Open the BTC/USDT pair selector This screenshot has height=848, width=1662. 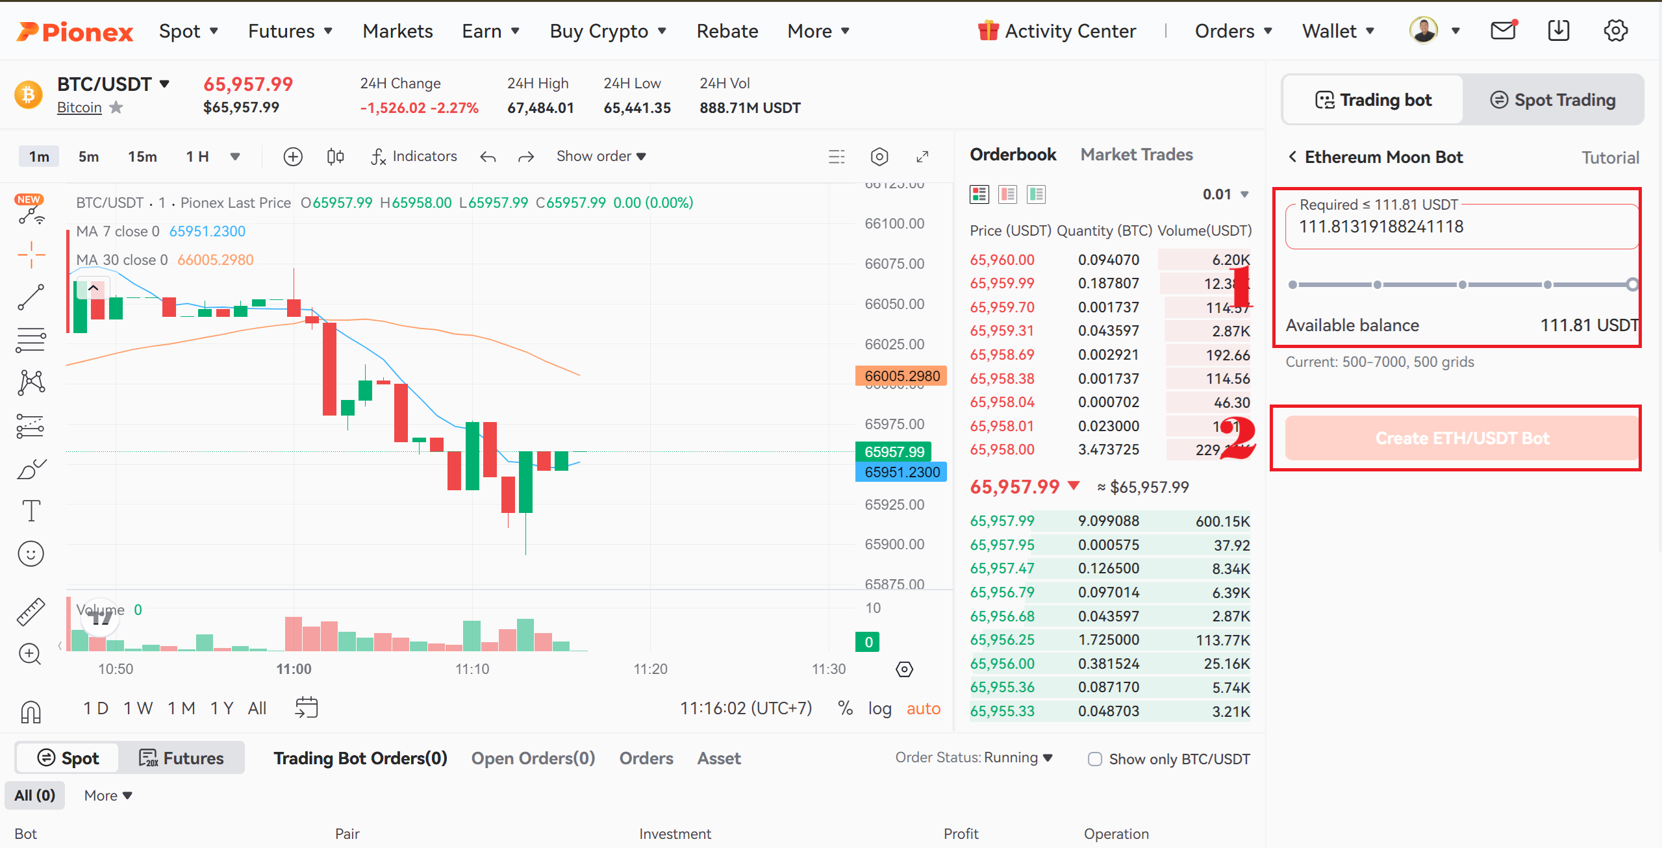tap(114, 84)
